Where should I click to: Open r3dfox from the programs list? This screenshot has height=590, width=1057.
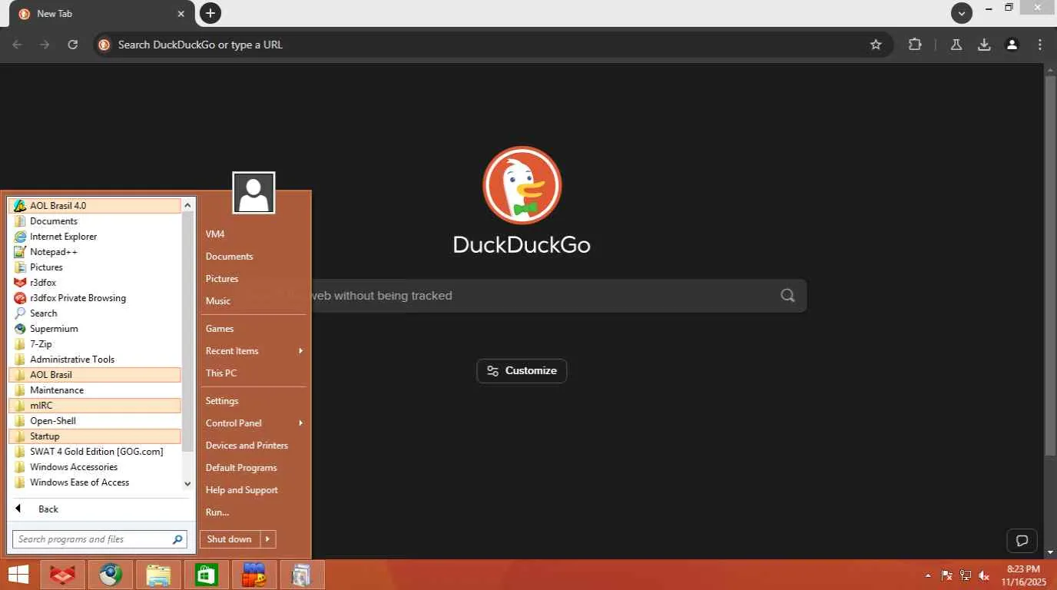[94, 283]
